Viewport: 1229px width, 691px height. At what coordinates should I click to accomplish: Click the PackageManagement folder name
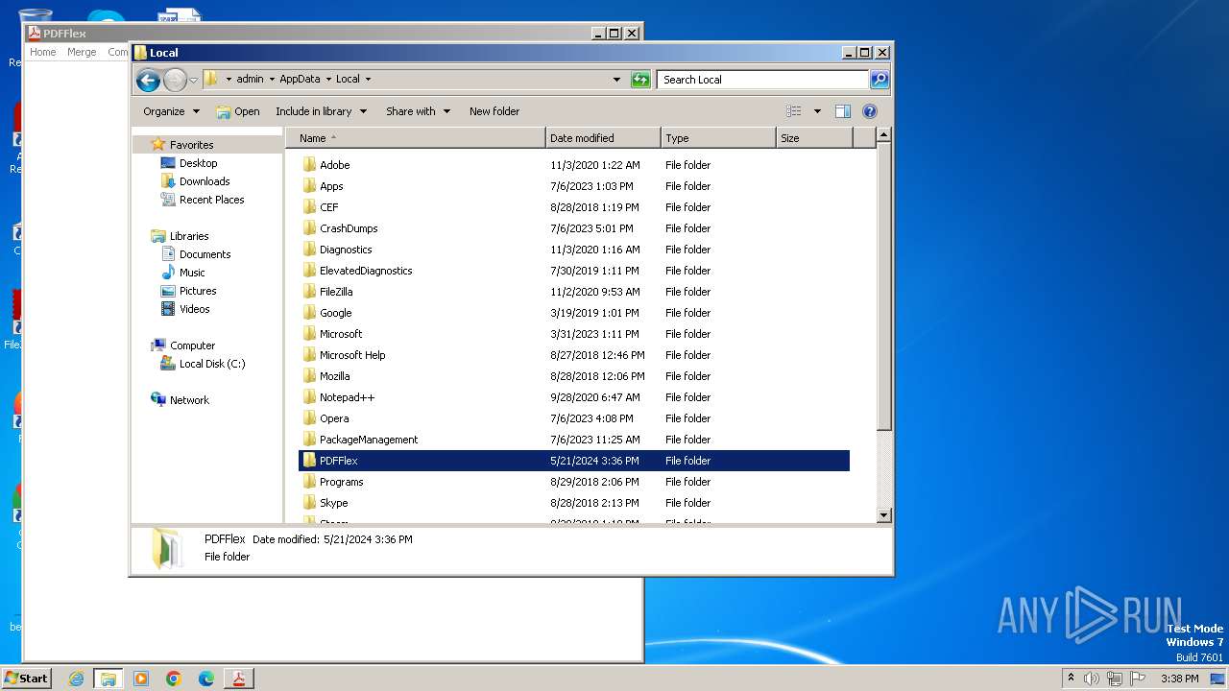pos(369,440)
